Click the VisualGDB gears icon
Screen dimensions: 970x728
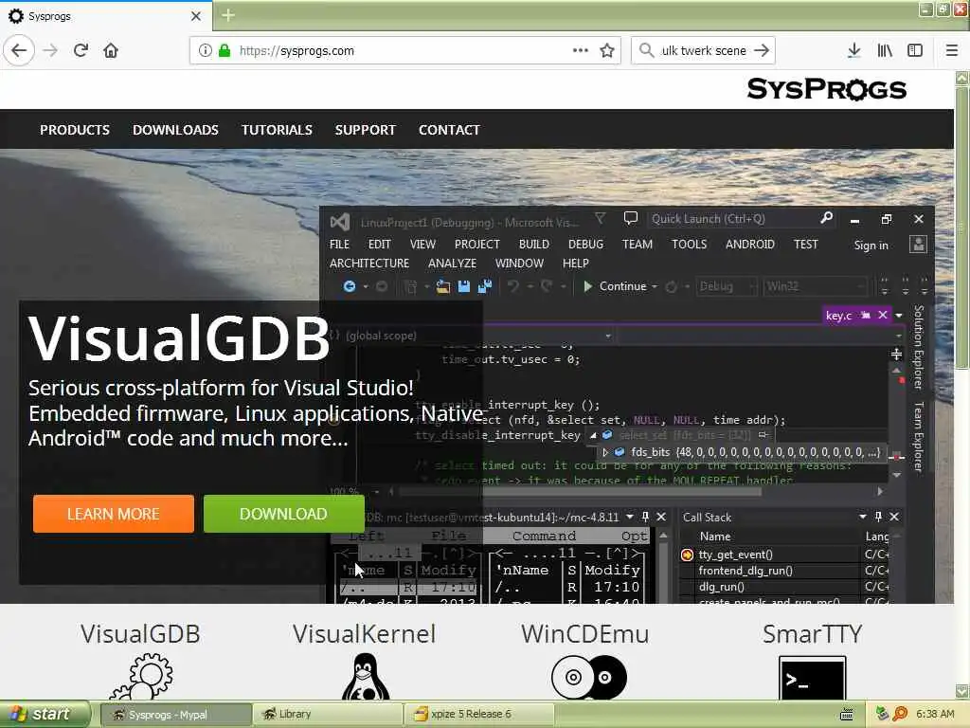pos(142,677)
